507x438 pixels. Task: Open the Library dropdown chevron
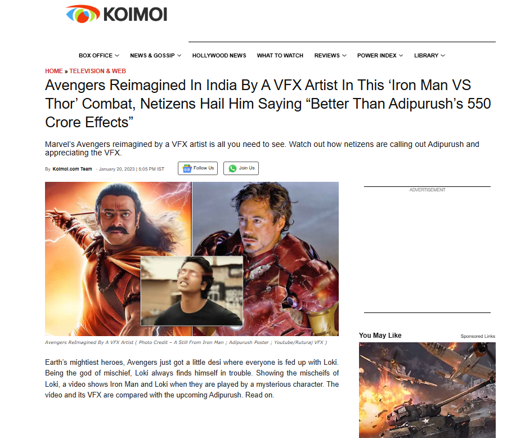(443, 56)
